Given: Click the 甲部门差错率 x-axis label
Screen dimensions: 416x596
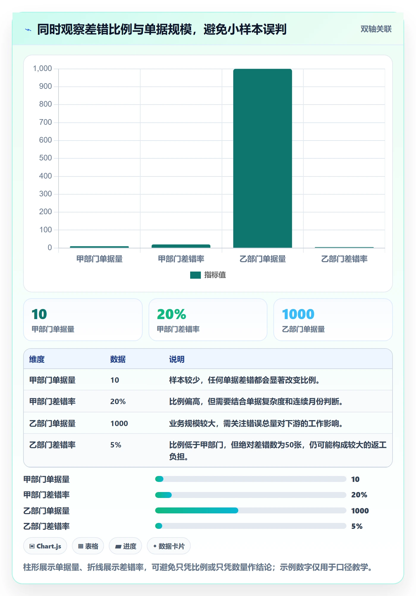Looking at the screenshot, I should 181,259.
